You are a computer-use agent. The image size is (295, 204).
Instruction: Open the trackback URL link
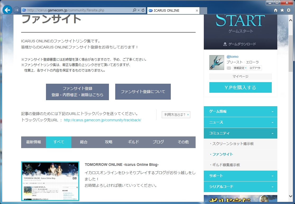[x=103, y=120]
